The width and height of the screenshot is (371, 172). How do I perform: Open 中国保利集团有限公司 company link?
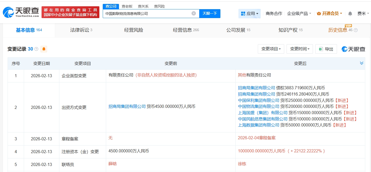(x=258, y=100)
